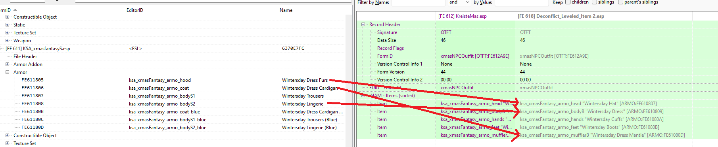Click xmasNPCOutfit FormID value in KreisteMas column
This screenshot has height=147, width=718.
tap(475, 56)
